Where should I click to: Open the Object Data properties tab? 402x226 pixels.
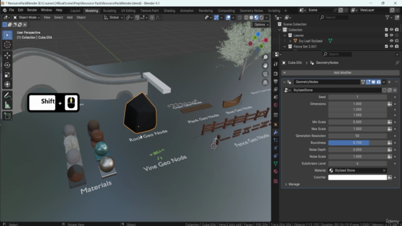coord(276,163)
